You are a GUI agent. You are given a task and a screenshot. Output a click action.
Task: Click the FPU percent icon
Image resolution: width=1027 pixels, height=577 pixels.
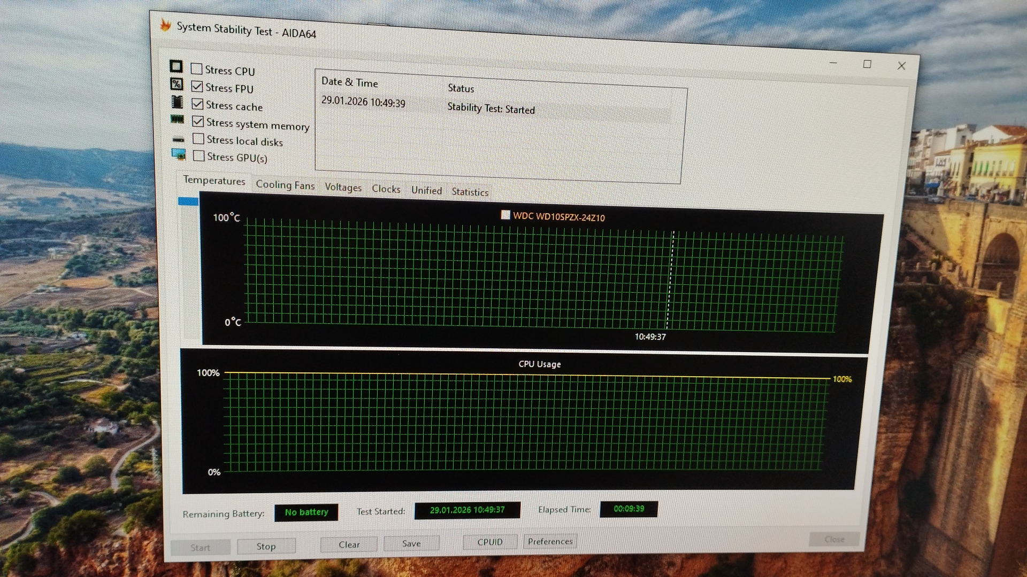click(177, 84)
